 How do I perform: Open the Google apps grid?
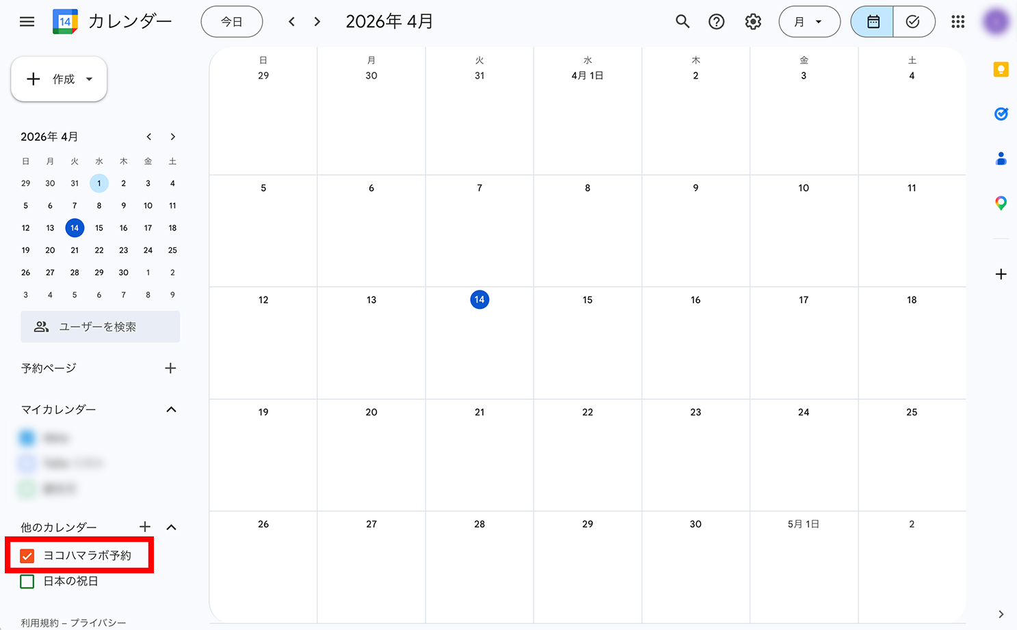pyautogui.click(x=957, y=22)
